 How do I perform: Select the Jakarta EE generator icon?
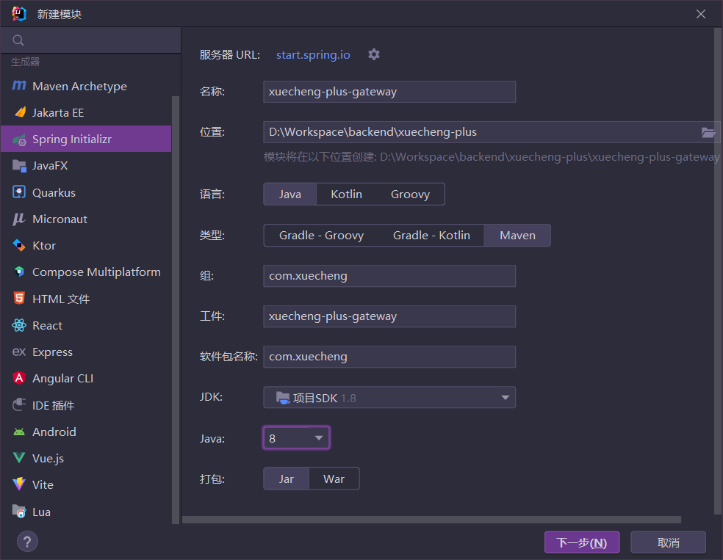[19, 112]
